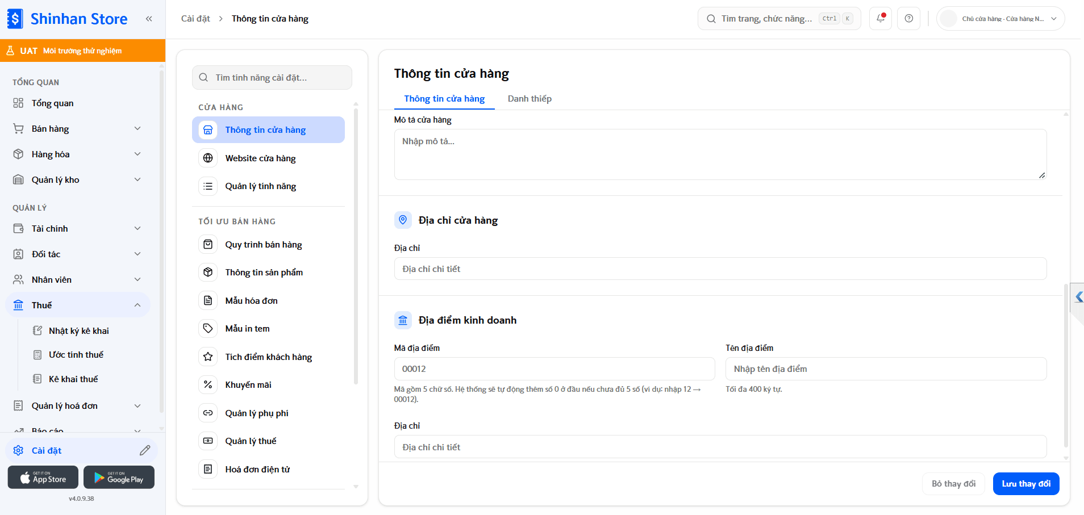1084x515 pixels.
Task: Focus the Tìm tính năng cài đặt search
Action: coord(272,78)
